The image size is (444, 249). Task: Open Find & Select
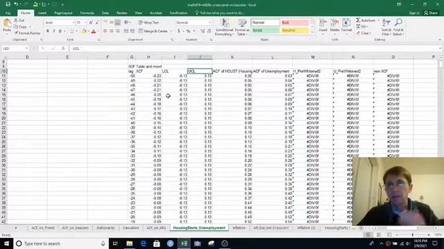pos(398,27)
